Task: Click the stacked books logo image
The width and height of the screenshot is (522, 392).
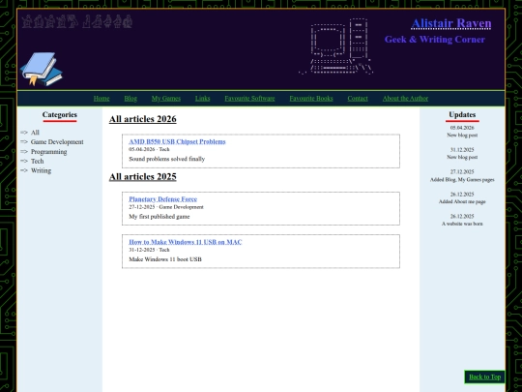Action: point(42,69)
